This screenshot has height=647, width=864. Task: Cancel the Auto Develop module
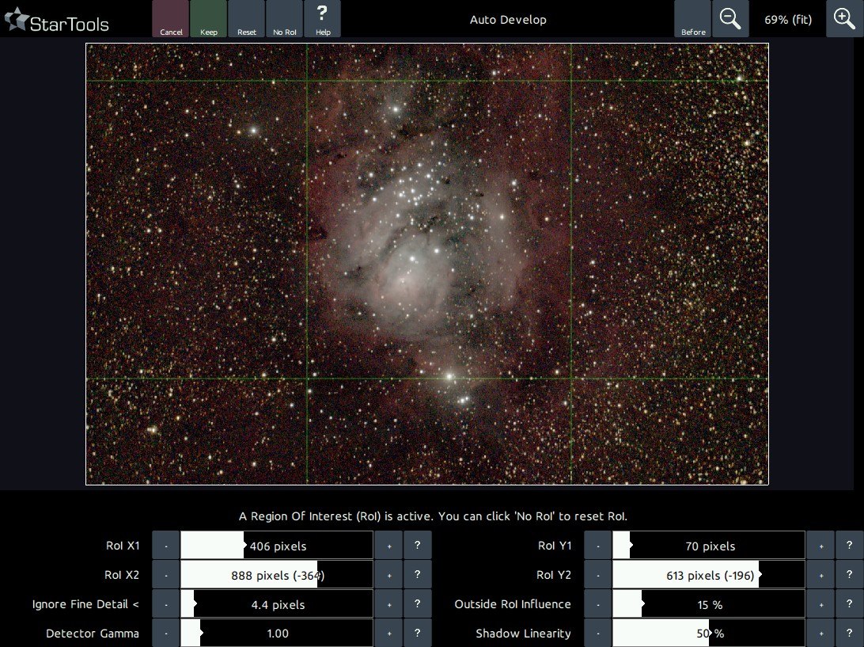tap(171, 19)
